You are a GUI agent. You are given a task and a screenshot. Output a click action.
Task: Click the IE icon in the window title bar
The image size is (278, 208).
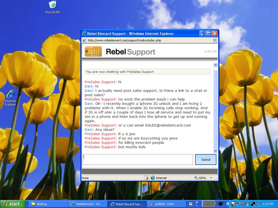coord(84,33)
